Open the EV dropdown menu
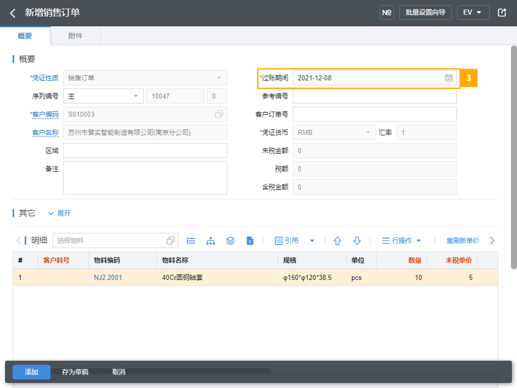 click(473, 13)
